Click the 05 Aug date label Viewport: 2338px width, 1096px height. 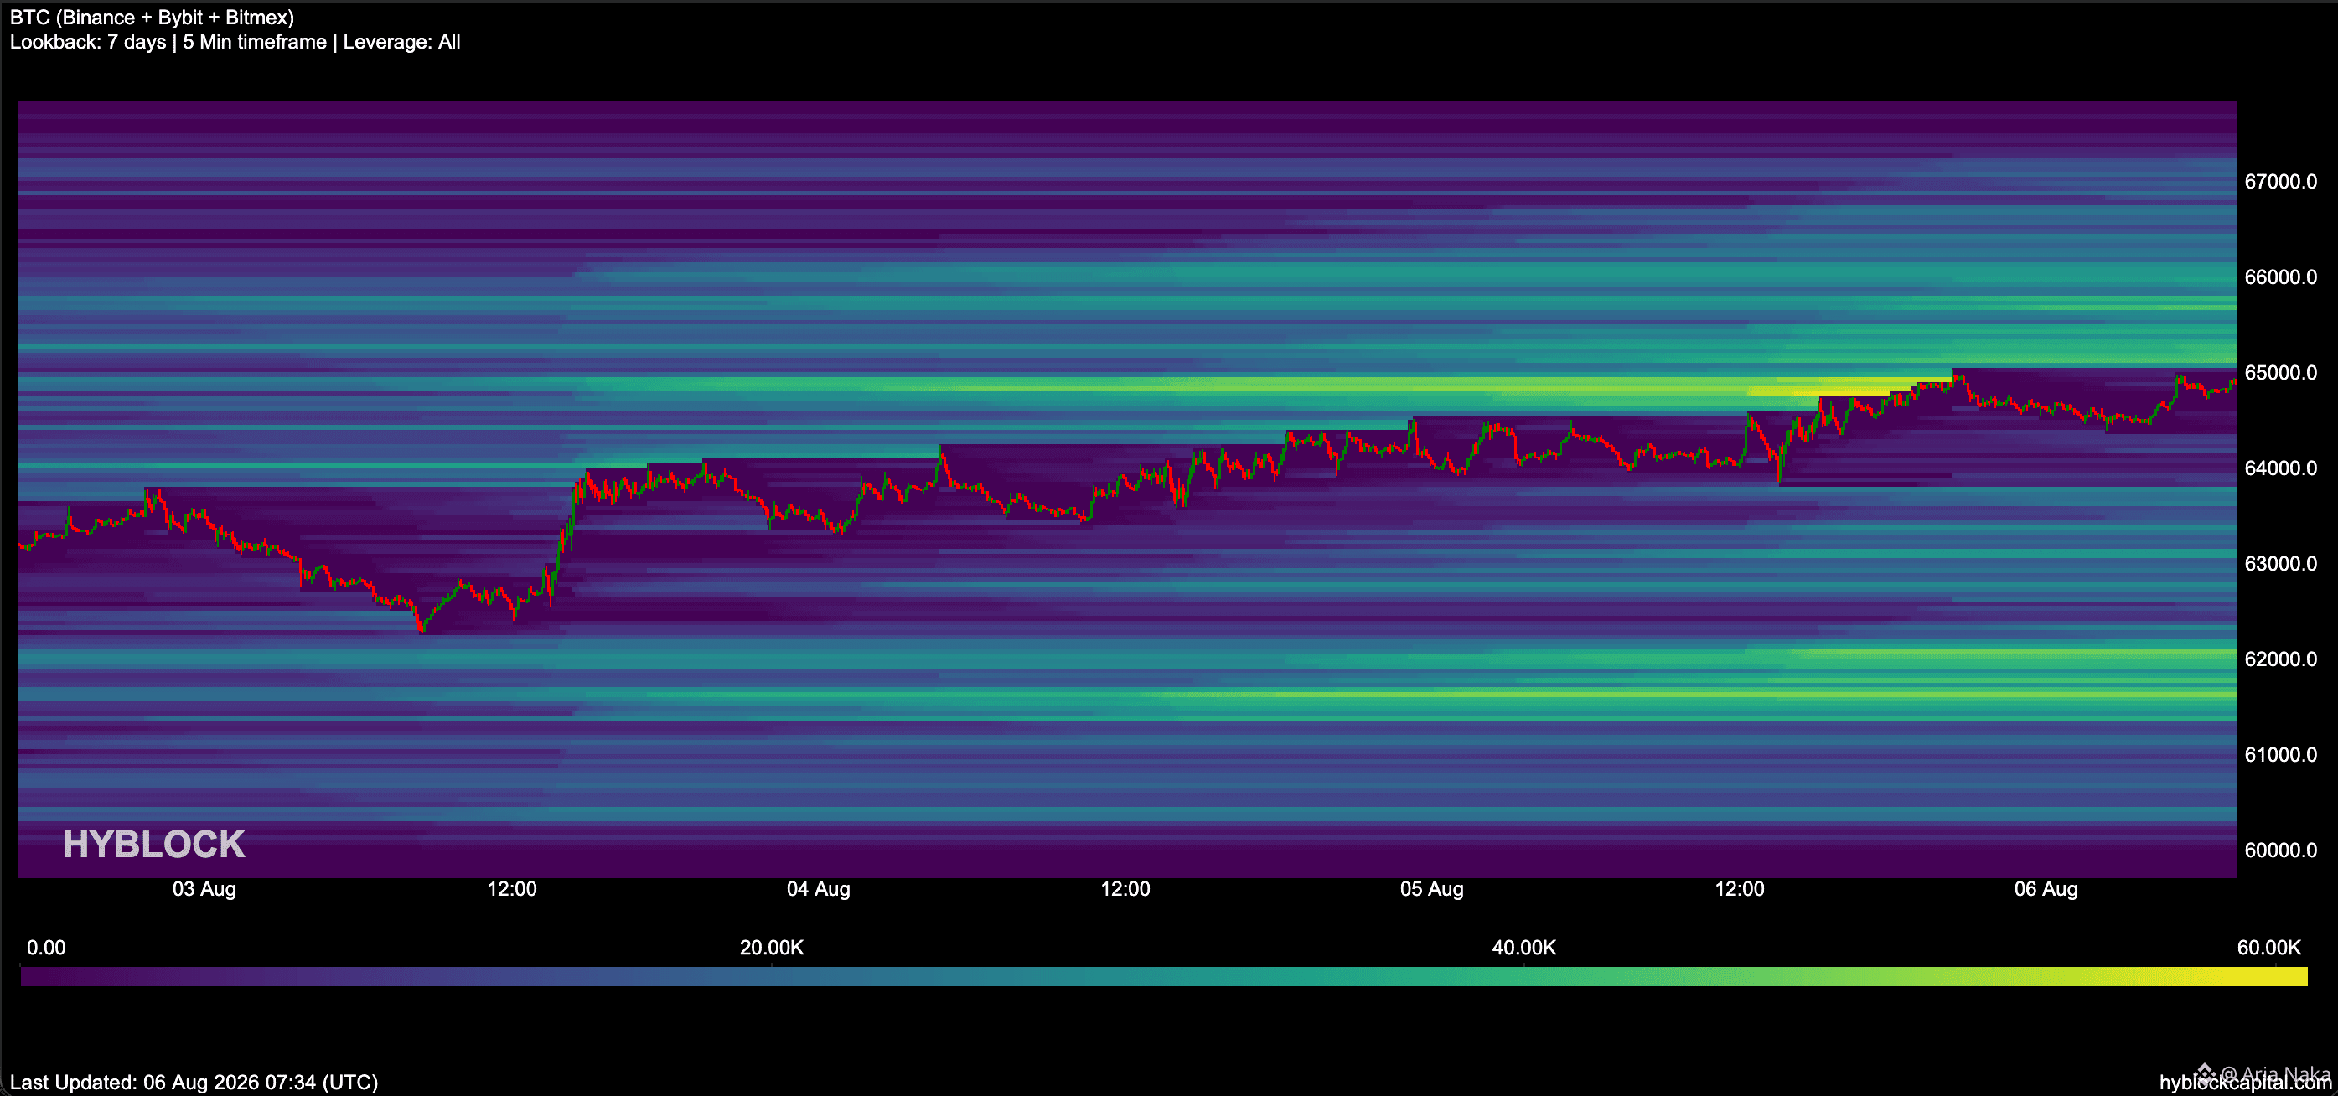click(1431, 889)
